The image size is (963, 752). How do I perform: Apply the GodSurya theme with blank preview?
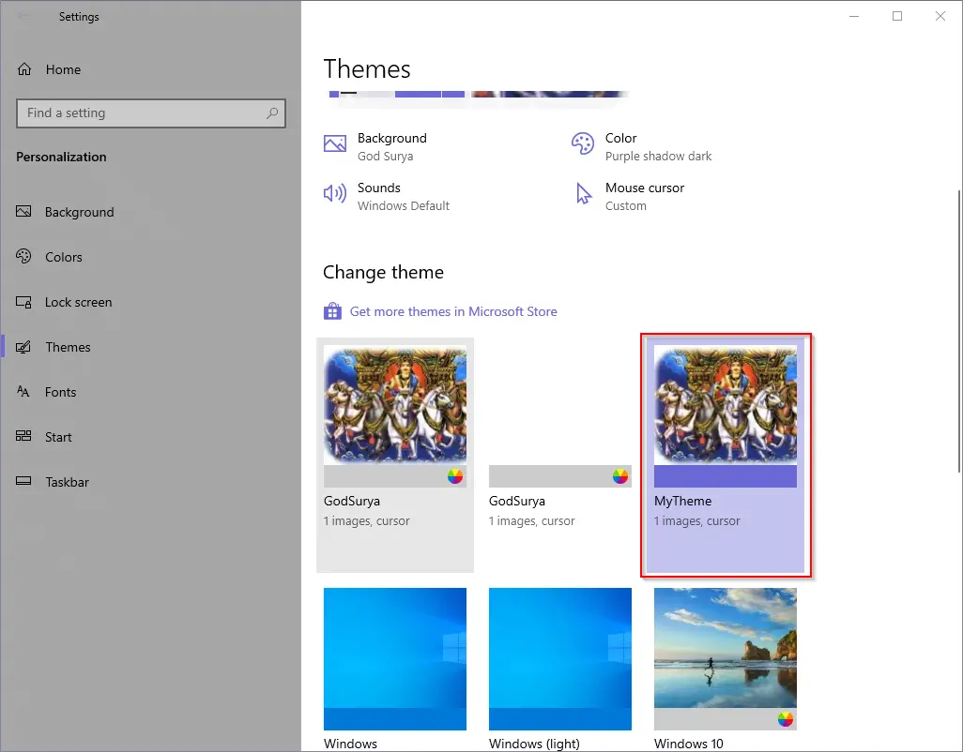point(560,455)
